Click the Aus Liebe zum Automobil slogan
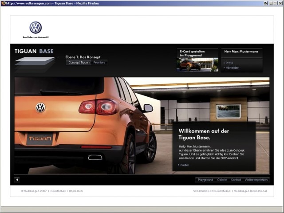The image size is (284, 213). tap(35, 37)
